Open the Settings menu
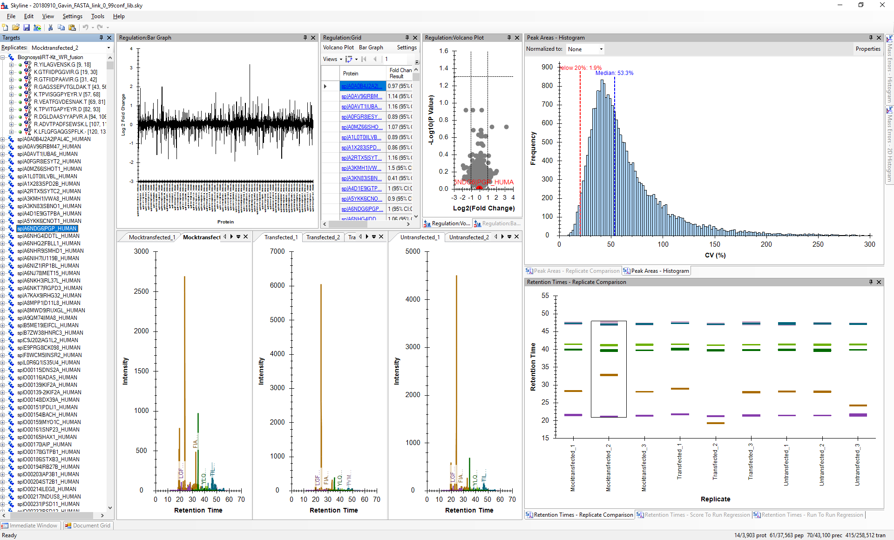Screen dimensions: 894x540 [72, 16]
